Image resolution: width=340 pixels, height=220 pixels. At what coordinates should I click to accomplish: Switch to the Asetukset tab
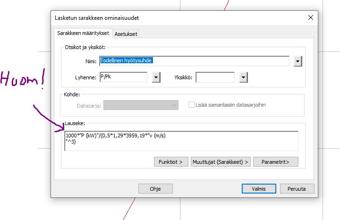(126, 34)
